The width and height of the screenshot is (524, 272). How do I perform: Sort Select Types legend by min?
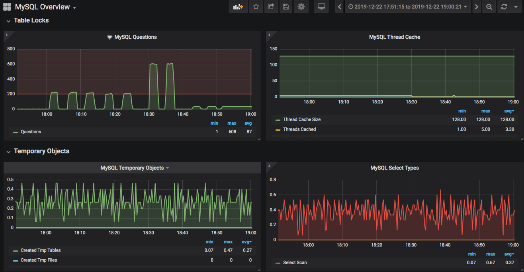[472, 254]
